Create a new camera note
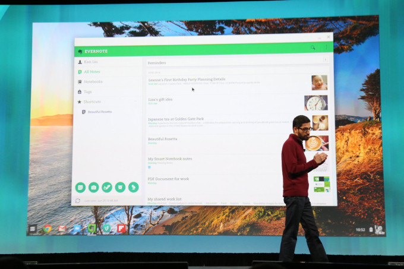 point(93,187)
